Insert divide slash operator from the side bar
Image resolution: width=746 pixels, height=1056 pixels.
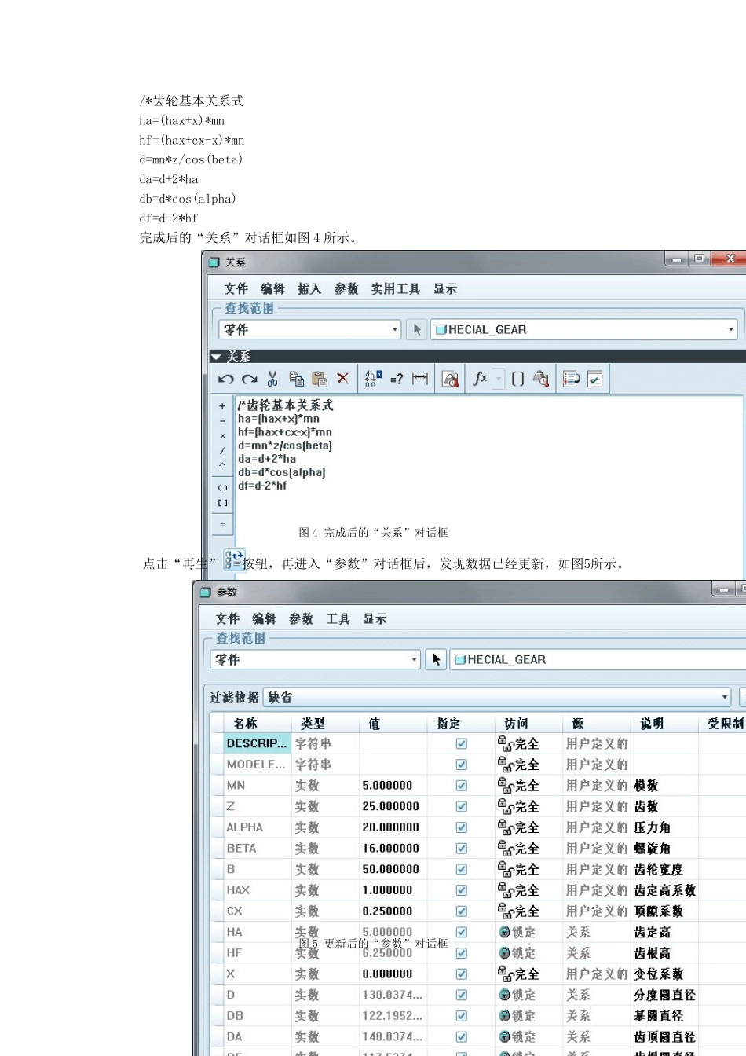click(222, 450)
